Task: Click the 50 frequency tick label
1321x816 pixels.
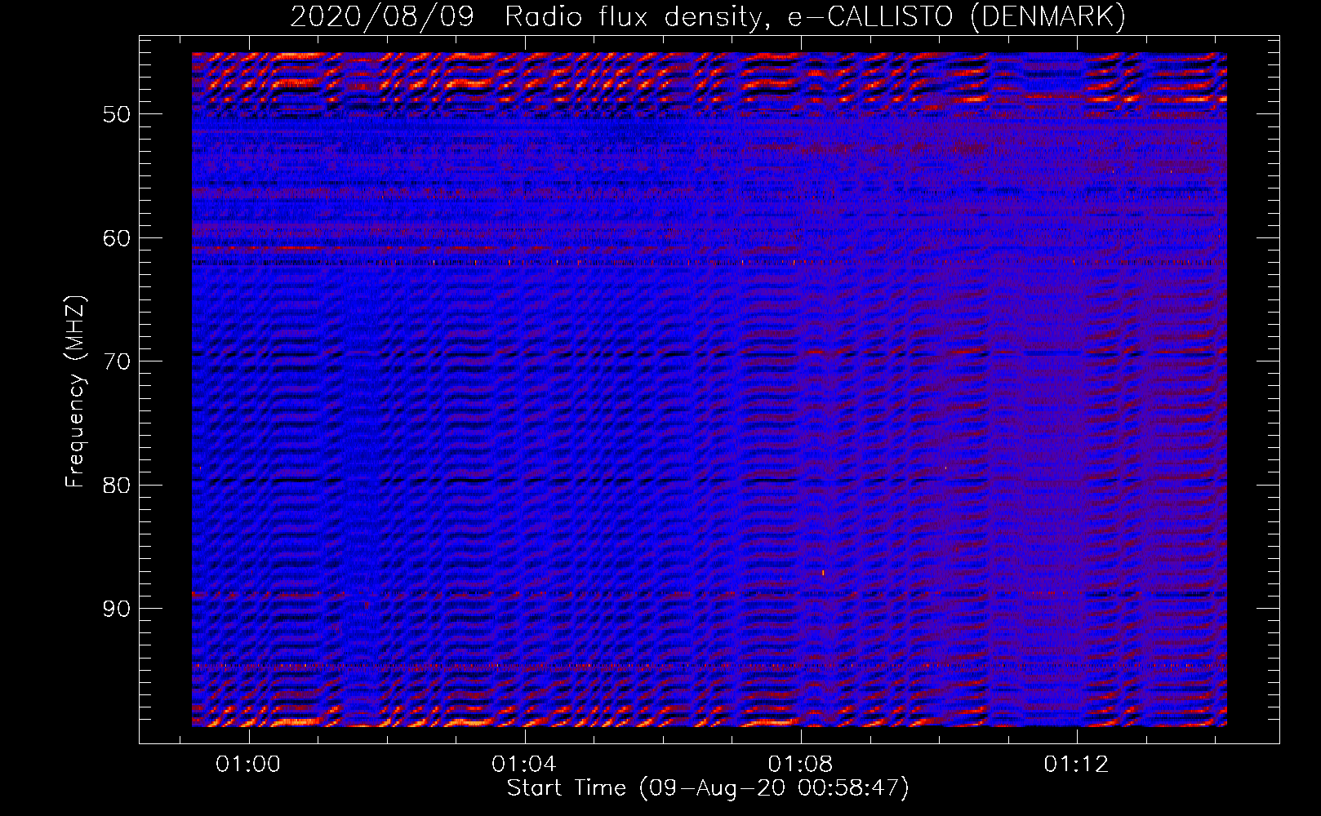Action: 117,114
